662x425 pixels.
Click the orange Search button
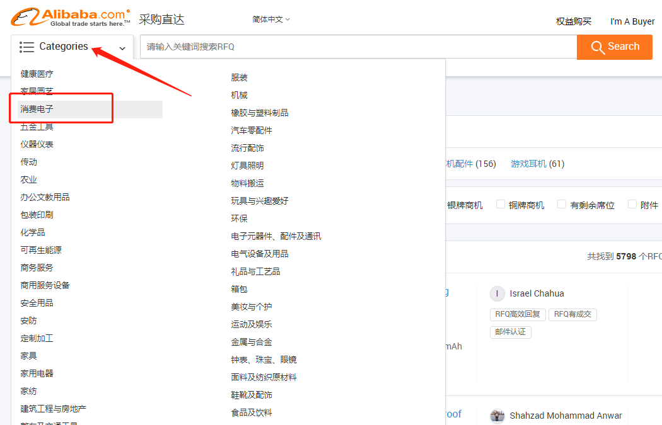[614, 47]
